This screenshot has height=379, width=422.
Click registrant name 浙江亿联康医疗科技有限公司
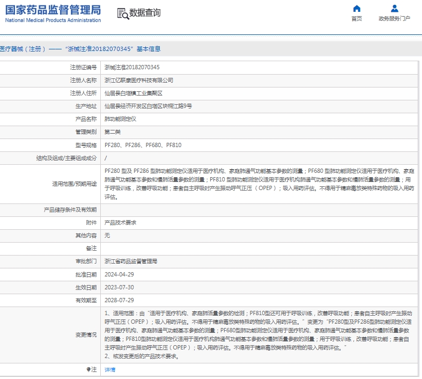coord(138,81)
